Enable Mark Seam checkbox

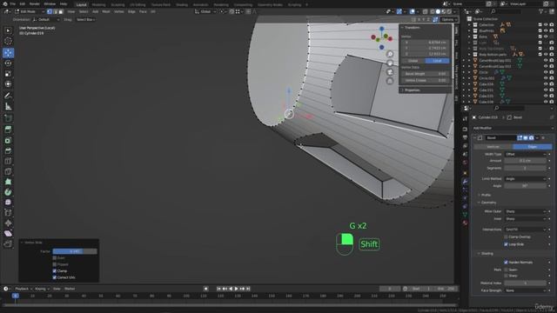pos(506,270)
